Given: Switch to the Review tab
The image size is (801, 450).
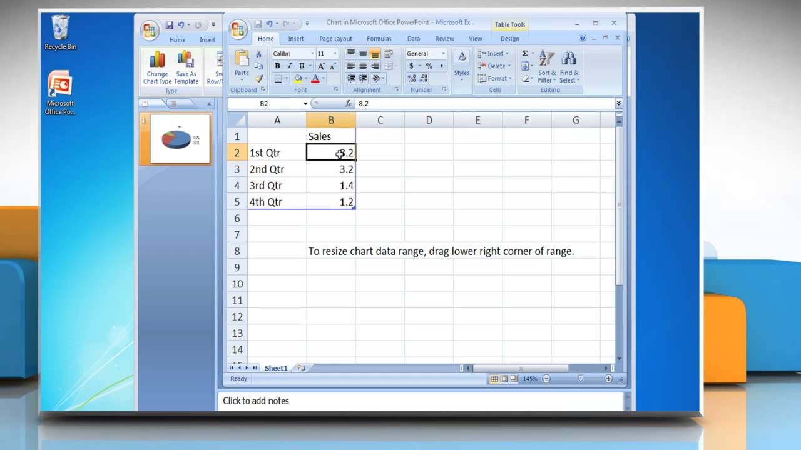Looking at the screenshot, I should coord(444,39).
